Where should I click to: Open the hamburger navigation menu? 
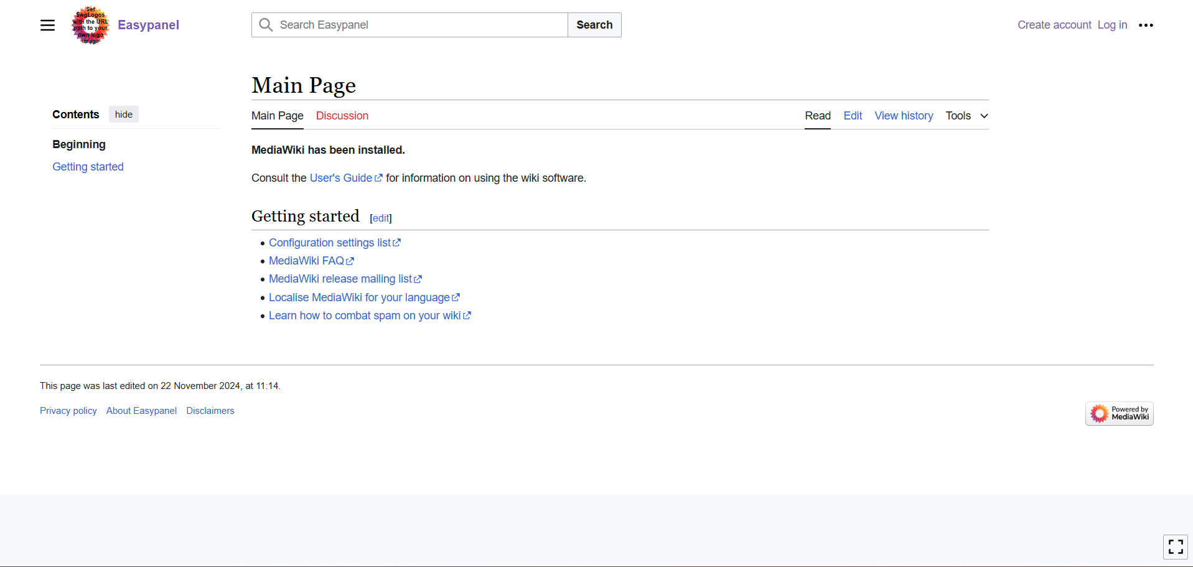click(47, 25)
